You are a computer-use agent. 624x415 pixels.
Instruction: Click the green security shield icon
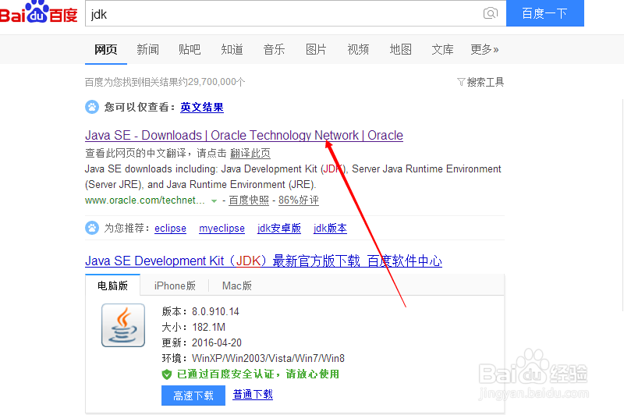(167, 374)
